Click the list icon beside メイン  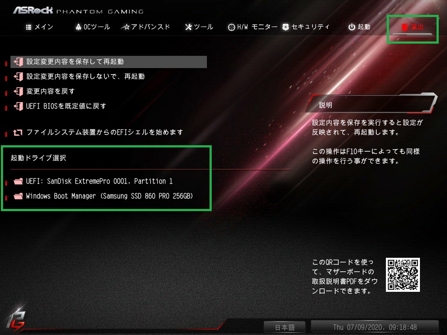28,27
